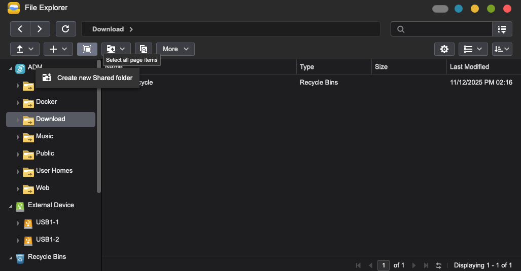Go forward with the right arrow button
This screenshot has width=521, height=271.
click(x=40, y=29)
